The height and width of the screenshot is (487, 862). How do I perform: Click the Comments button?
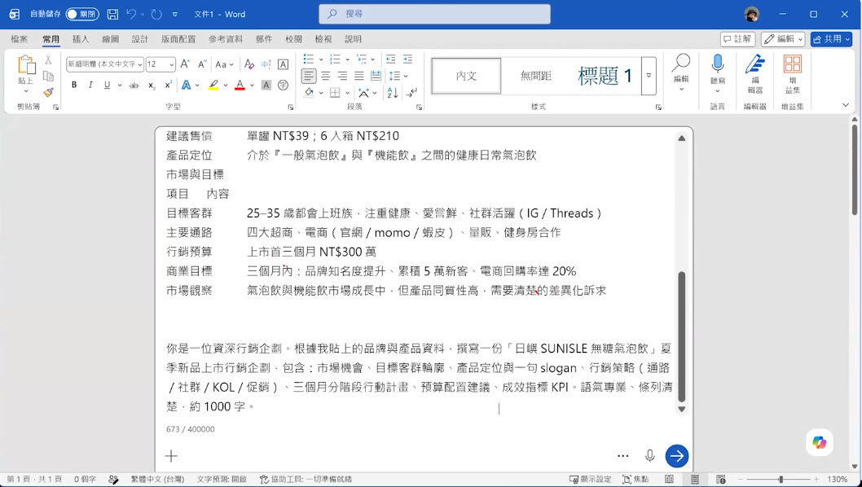(737, 39)
